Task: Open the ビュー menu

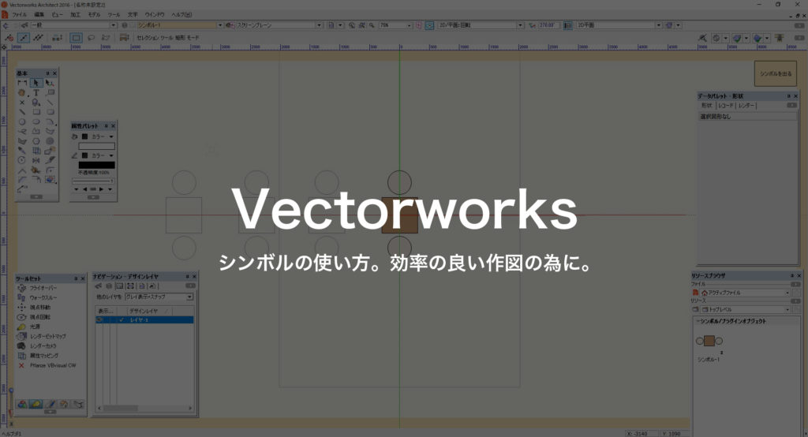Action: click(57, 14)
